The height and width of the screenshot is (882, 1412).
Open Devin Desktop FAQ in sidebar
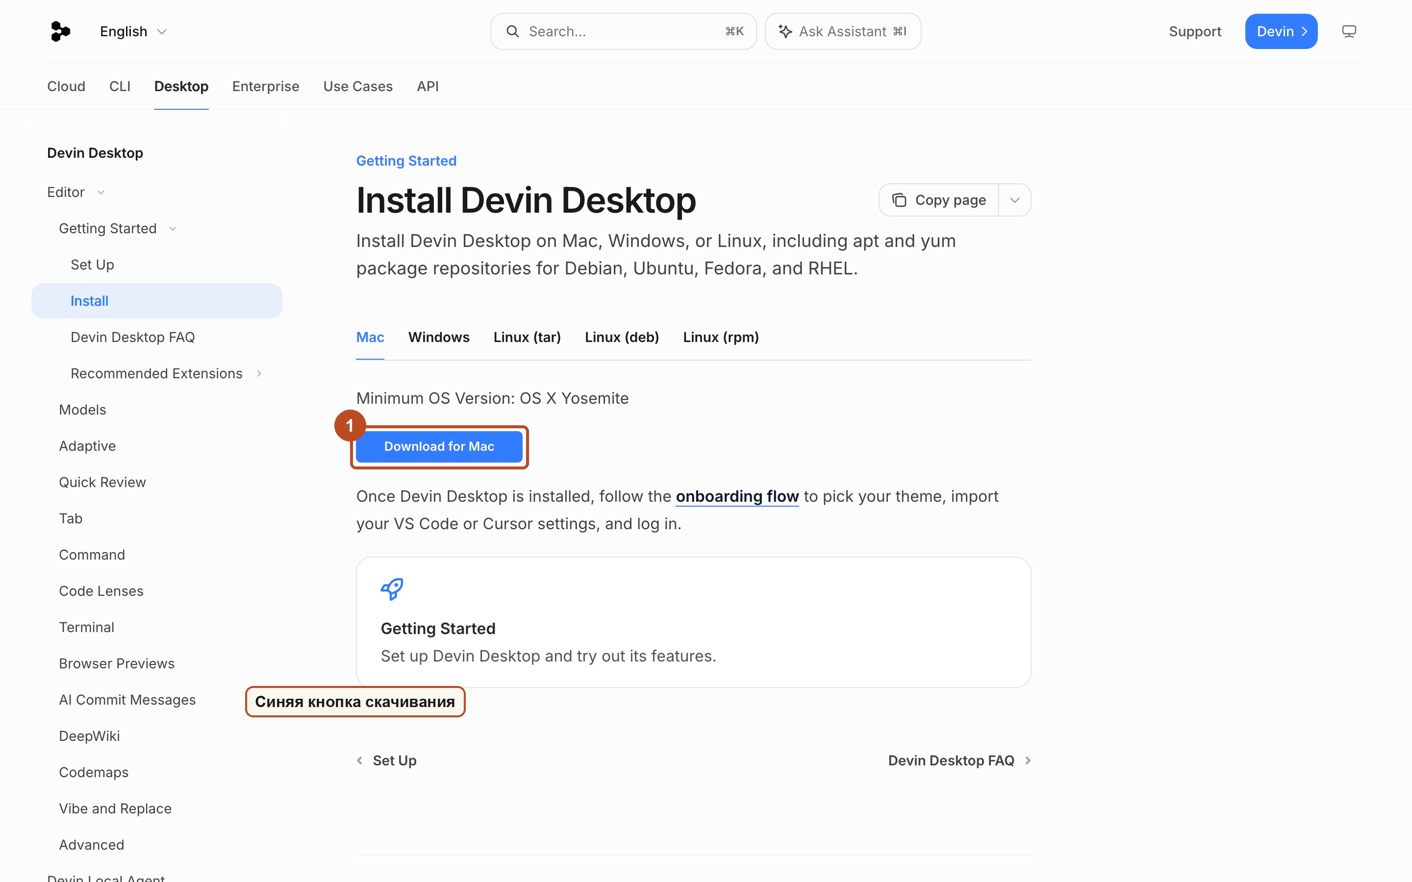tap(132, 337)
